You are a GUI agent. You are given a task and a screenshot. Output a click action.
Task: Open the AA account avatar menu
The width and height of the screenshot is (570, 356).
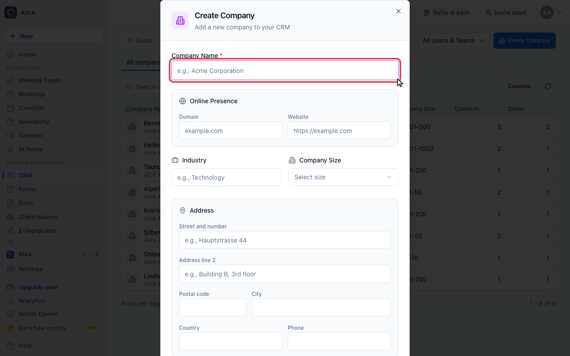point(551,12)
